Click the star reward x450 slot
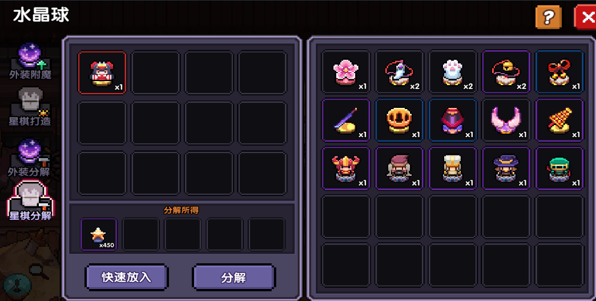Viewport: 596px width, 301px height. click(x=99, y=234)
